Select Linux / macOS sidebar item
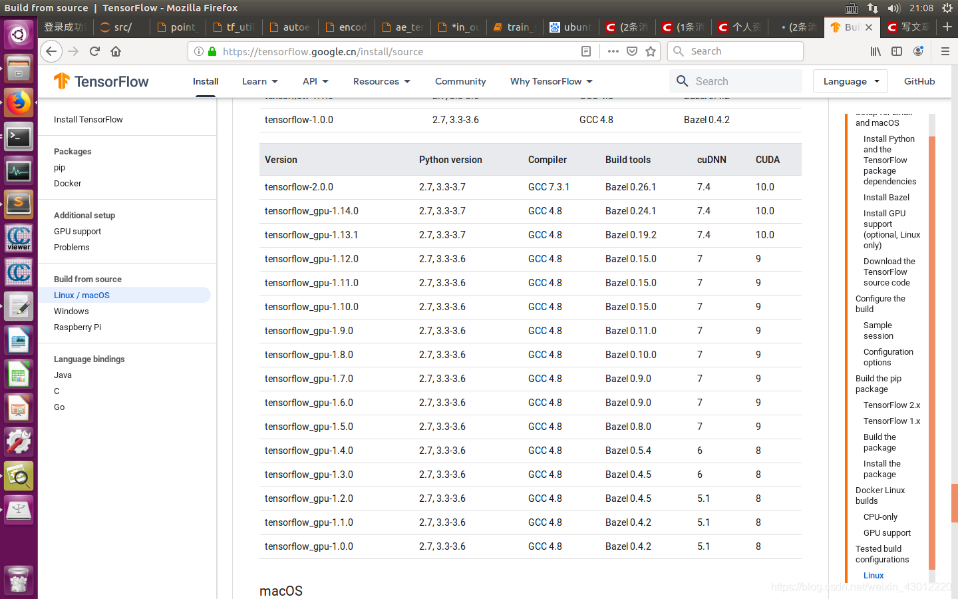The height and width of the screenshot is (599, 958). coord(124,295)
